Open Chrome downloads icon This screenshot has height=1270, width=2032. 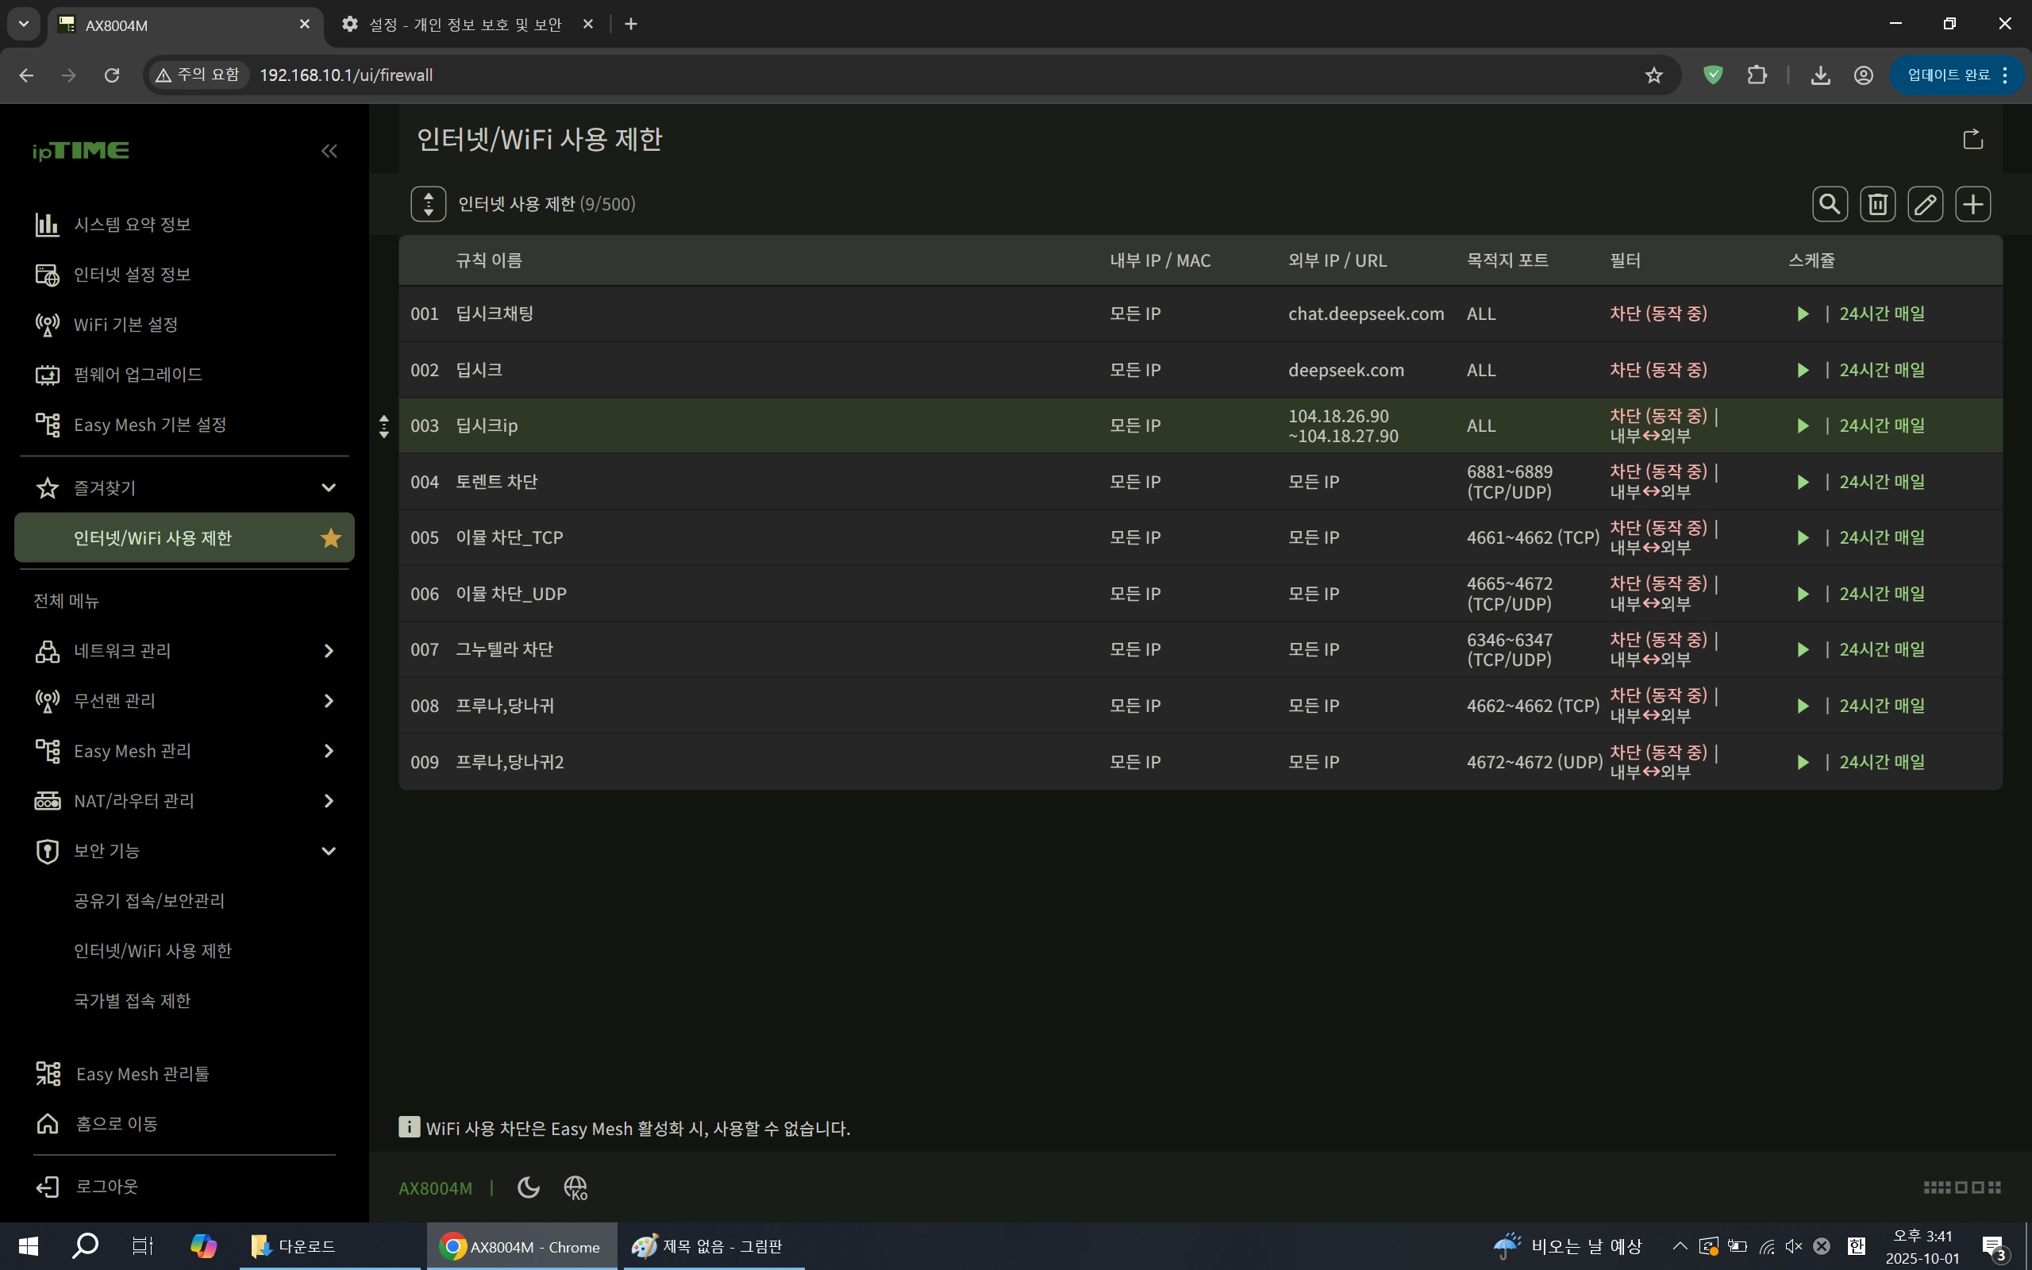coord(1820,75)
